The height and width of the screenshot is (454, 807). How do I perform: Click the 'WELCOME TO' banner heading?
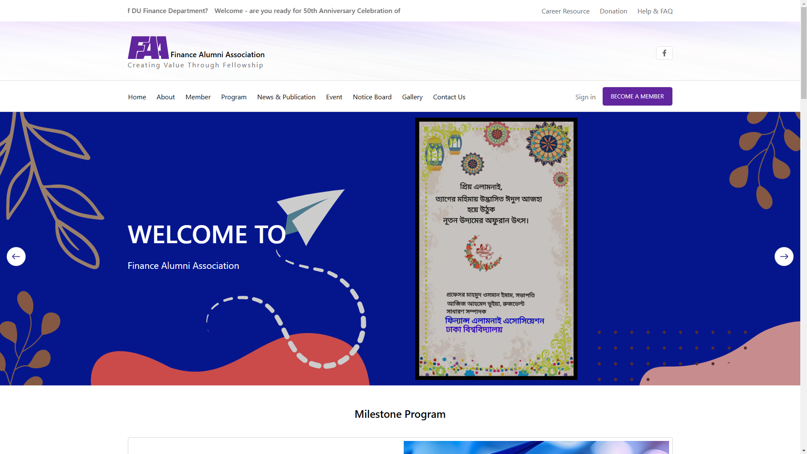pyautogui.click(x=206, y=234)
